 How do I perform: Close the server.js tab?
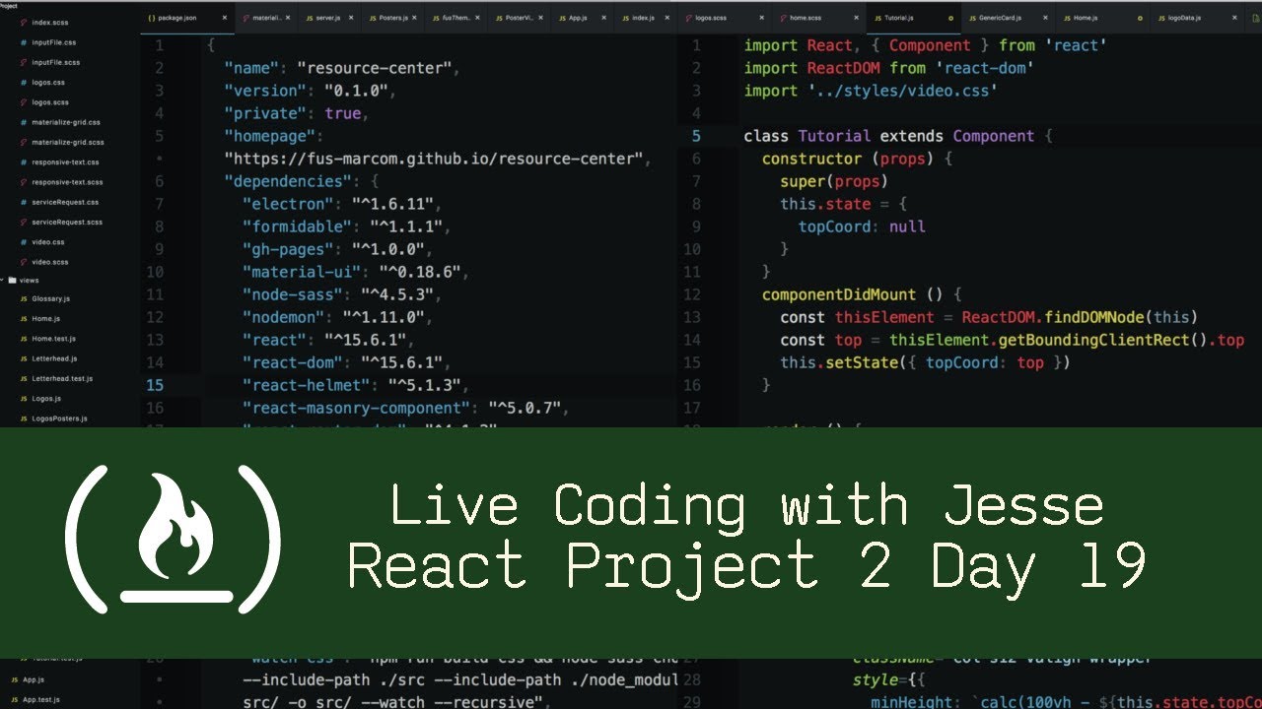[351, 18]
